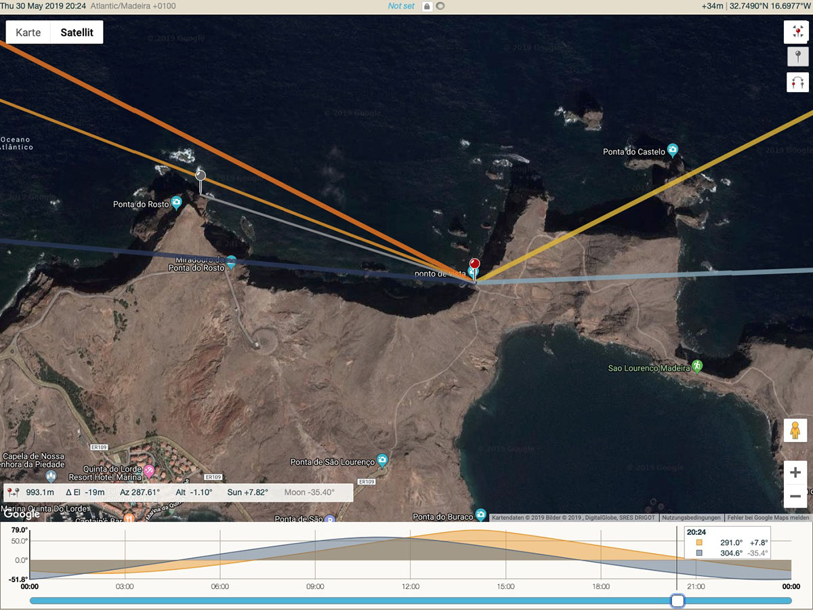Screen dimensions: 813x610
Task: Click Sao Lourenco Madeira hiking marker
Action: tap(697, 366)
